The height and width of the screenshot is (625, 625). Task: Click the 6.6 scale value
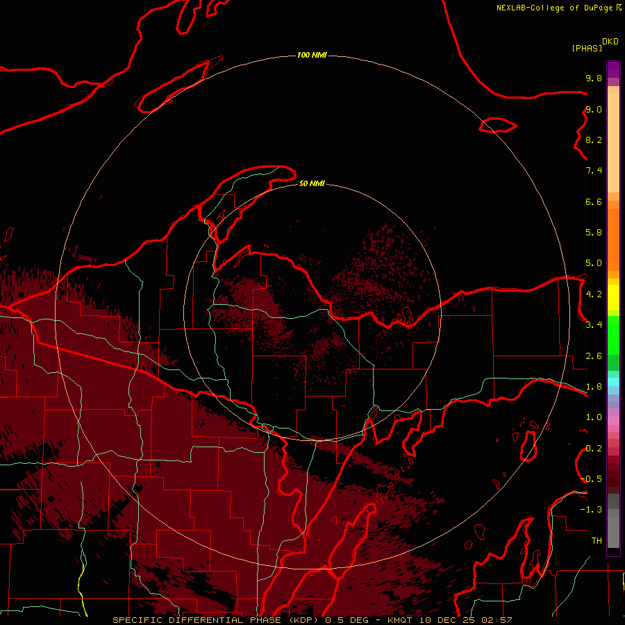[594, 201]
